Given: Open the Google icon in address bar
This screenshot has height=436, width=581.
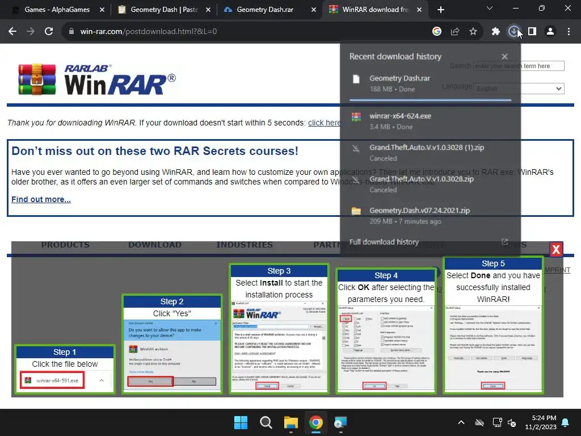Looking at the screenshot, I should click(437, 32).
